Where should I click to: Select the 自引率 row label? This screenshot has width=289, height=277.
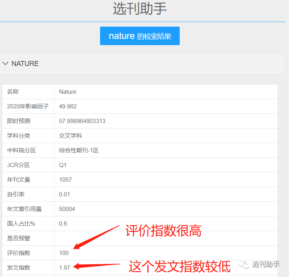16,194
